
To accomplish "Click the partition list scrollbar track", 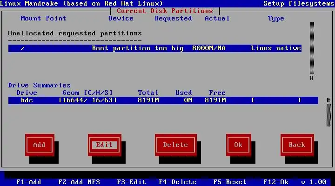I will click(x=312, y=48).
